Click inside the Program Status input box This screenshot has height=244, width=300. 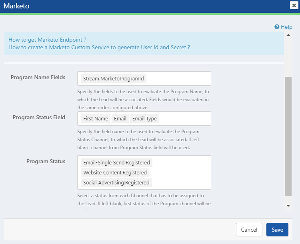coord(144,172)
